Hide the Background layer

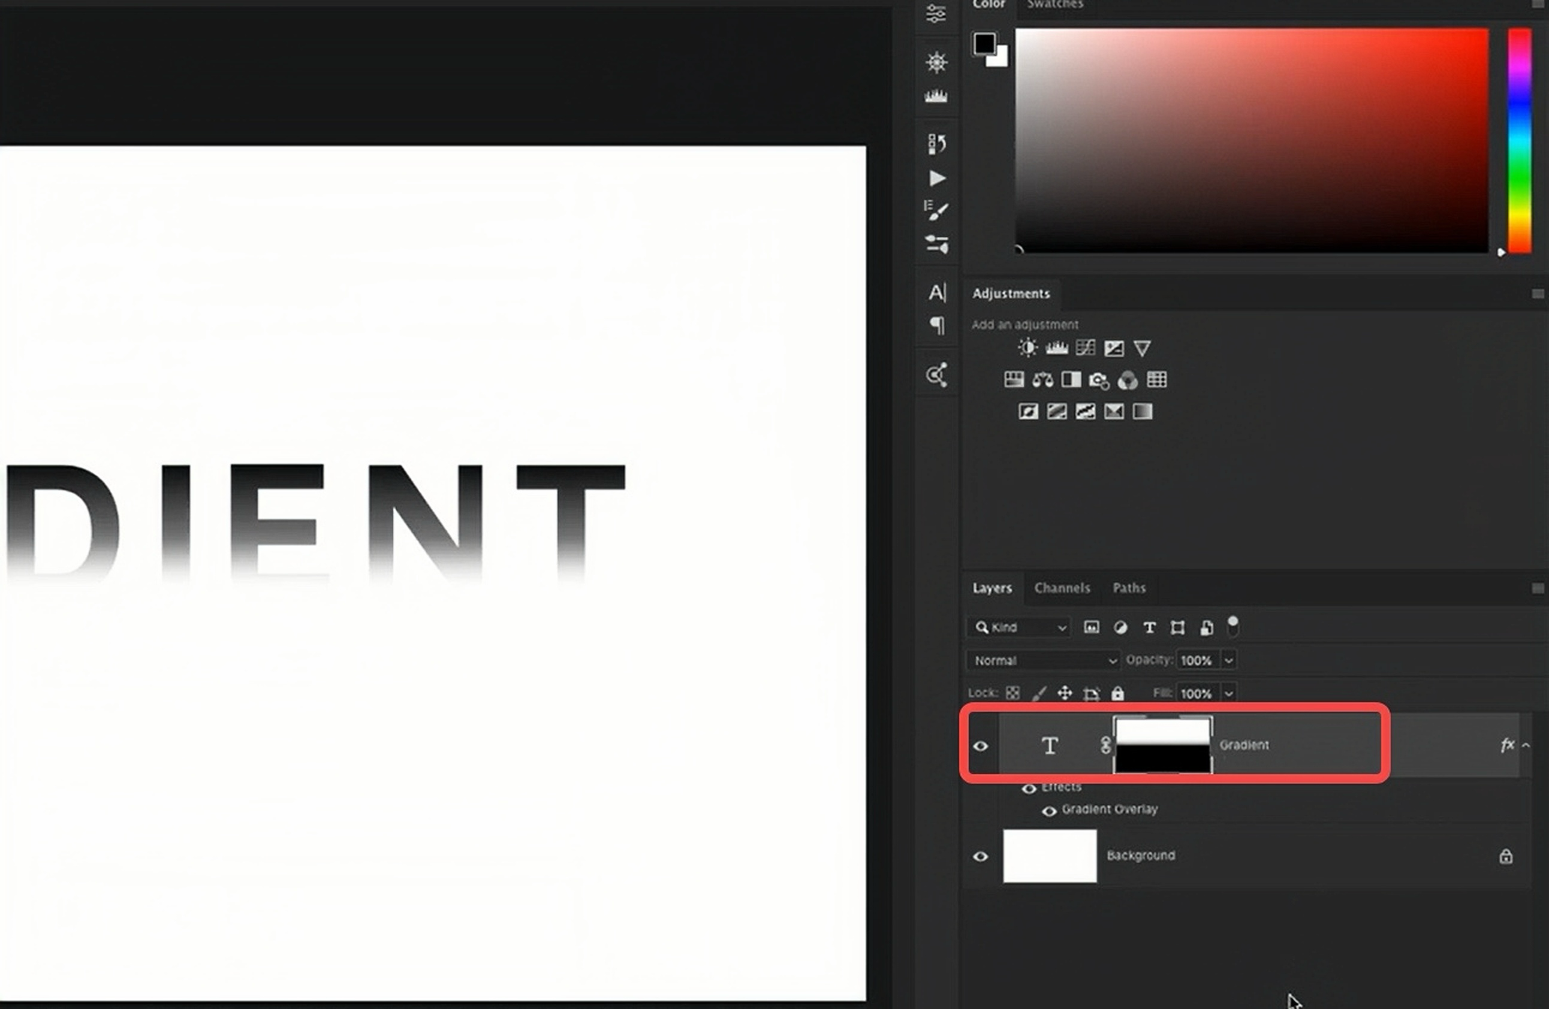[x=981, y=856]
